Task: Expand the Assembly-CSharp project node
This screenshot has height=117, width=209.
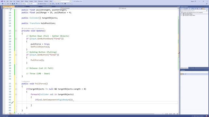Action: coord(181,14)
